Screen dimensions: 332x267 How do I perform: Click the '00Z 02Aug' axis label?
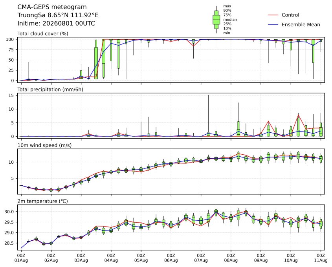(x=51, y=258)
